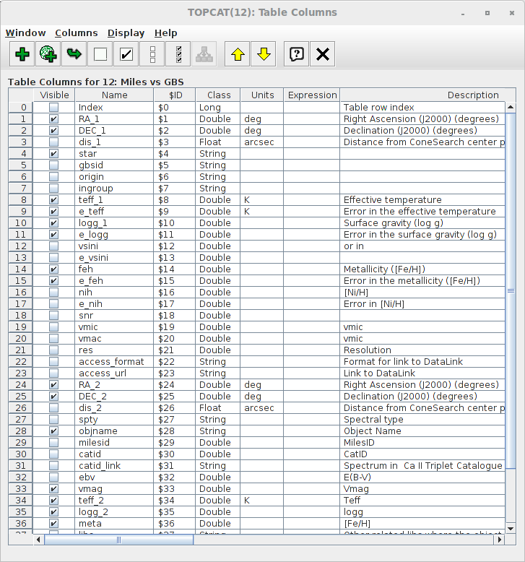
Task: Select the e_teff name cell
Action: click(114, 212)
